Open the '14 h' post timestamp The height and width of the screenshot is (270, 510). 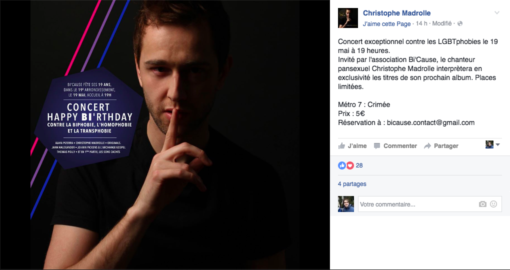click(421, 23)
